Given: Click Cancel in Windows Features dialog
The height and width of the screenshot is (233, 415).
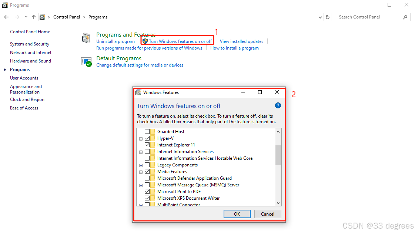Looking at the screenshot, I should 268,214.
